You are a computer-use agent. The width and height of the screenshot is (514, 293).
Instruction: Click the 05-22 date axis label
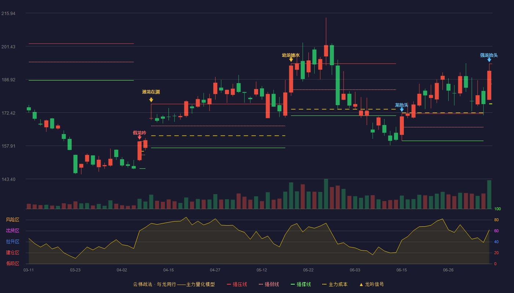pyautogui.click(x=308, y=270)
